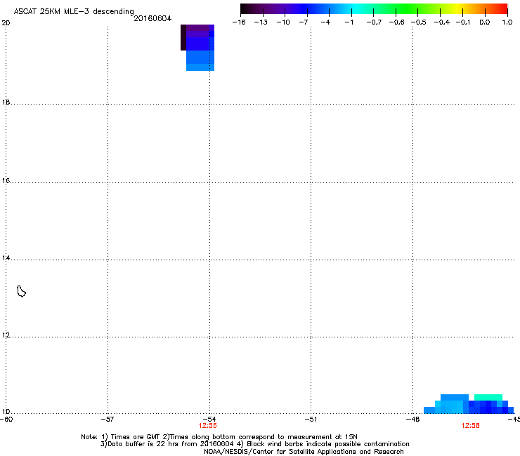Click the red 12:56 time label
Viewport: 520px width, 456px height.
207,426
